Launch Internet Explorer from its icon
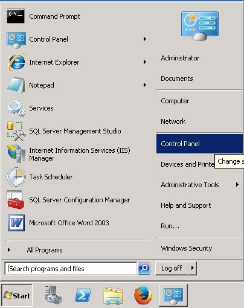The width and height of the screenshot is (244, 308). [x=16, y=62]
